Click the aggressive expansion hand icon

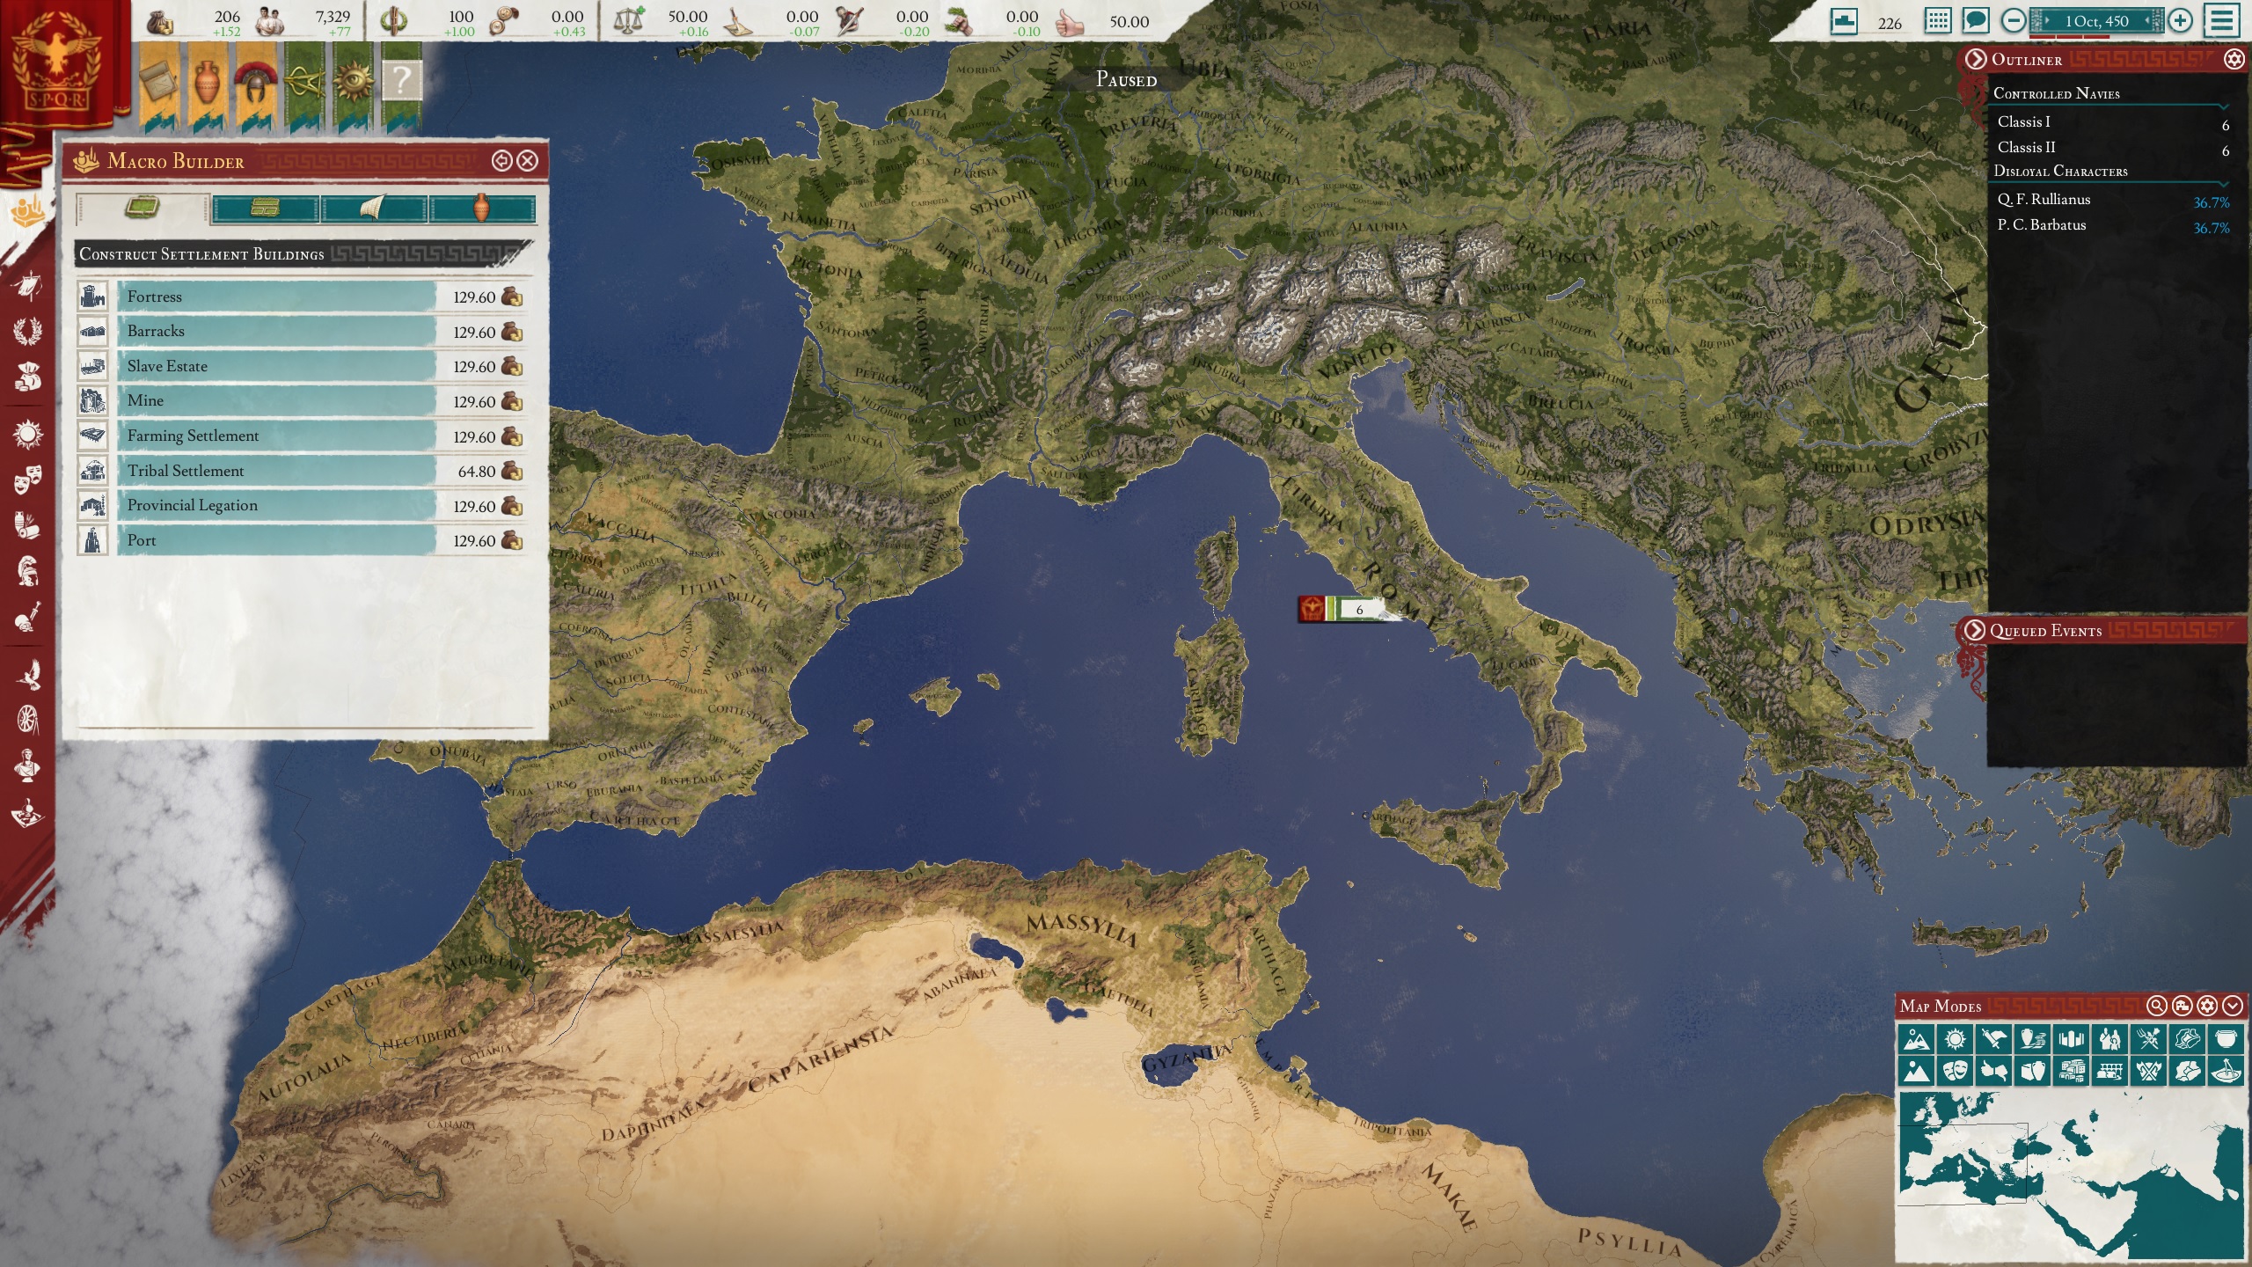tap(960, 20)
